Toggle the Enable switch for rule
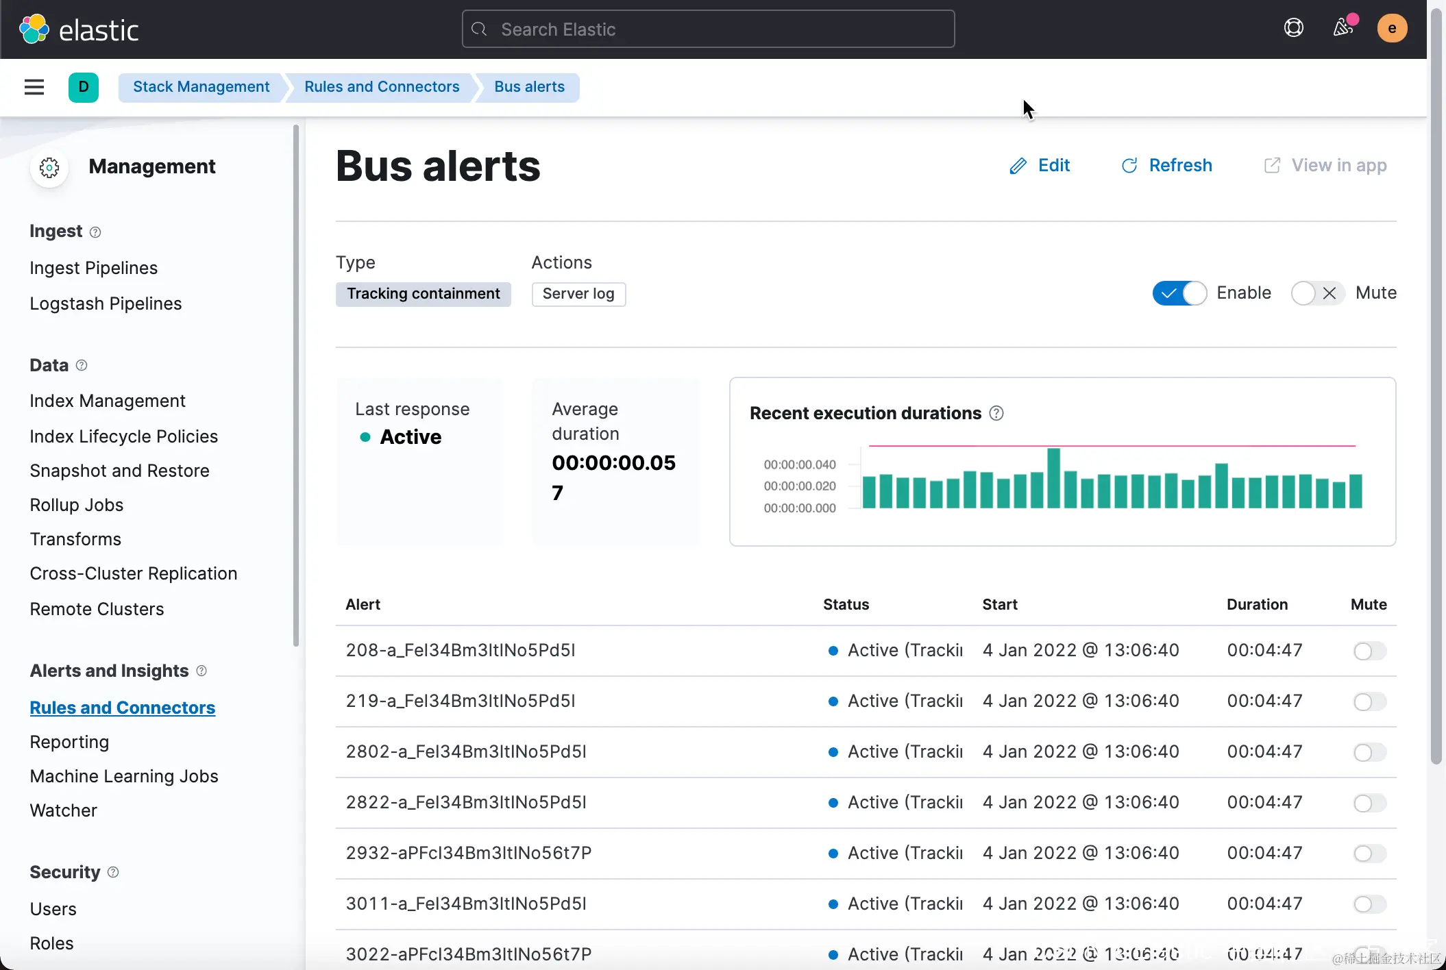Viewport: 1446px width, 970px height. (x=1179, y=293)
